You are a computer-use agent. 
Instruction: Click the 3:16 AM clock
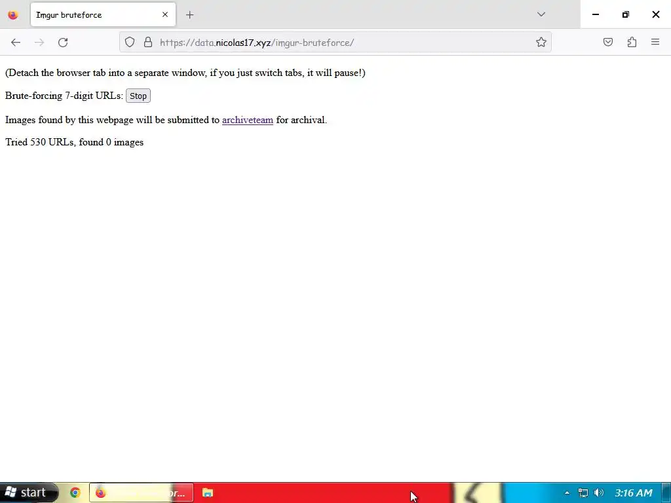[634, 493]
